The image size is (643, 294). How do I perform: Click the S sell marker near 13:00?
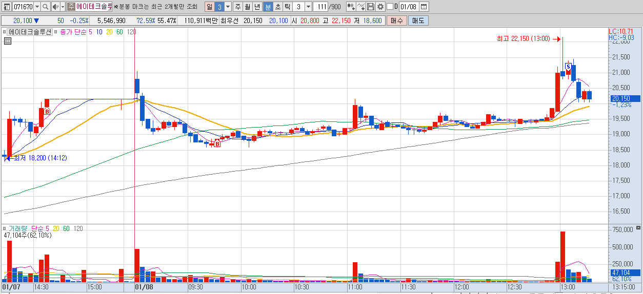[568, 67]
